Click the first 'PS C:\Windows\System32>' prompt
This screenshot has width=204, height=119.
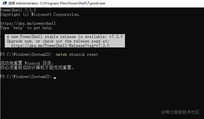pos(26,54)
